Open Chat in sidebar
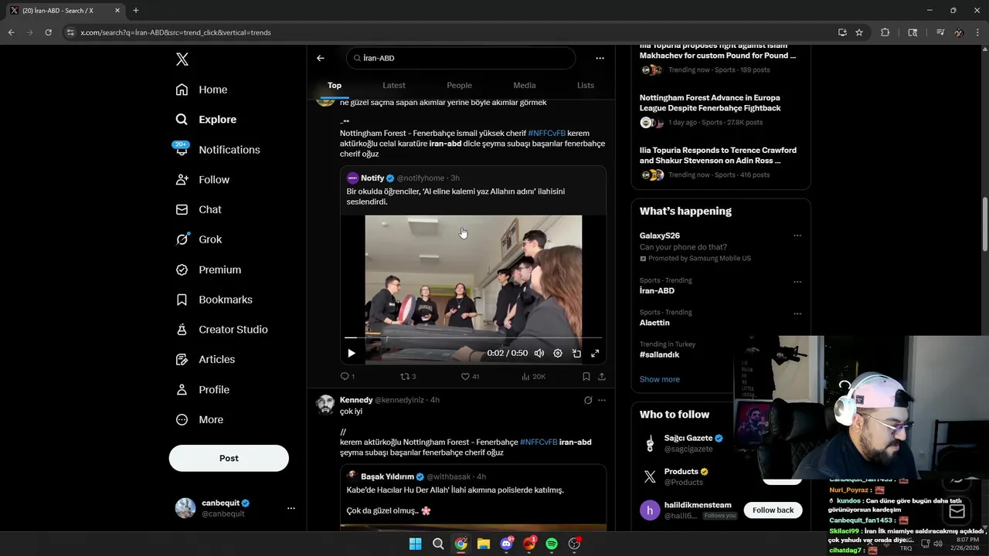The height and width of the screenshot is (556, 989). click(199, 209)
